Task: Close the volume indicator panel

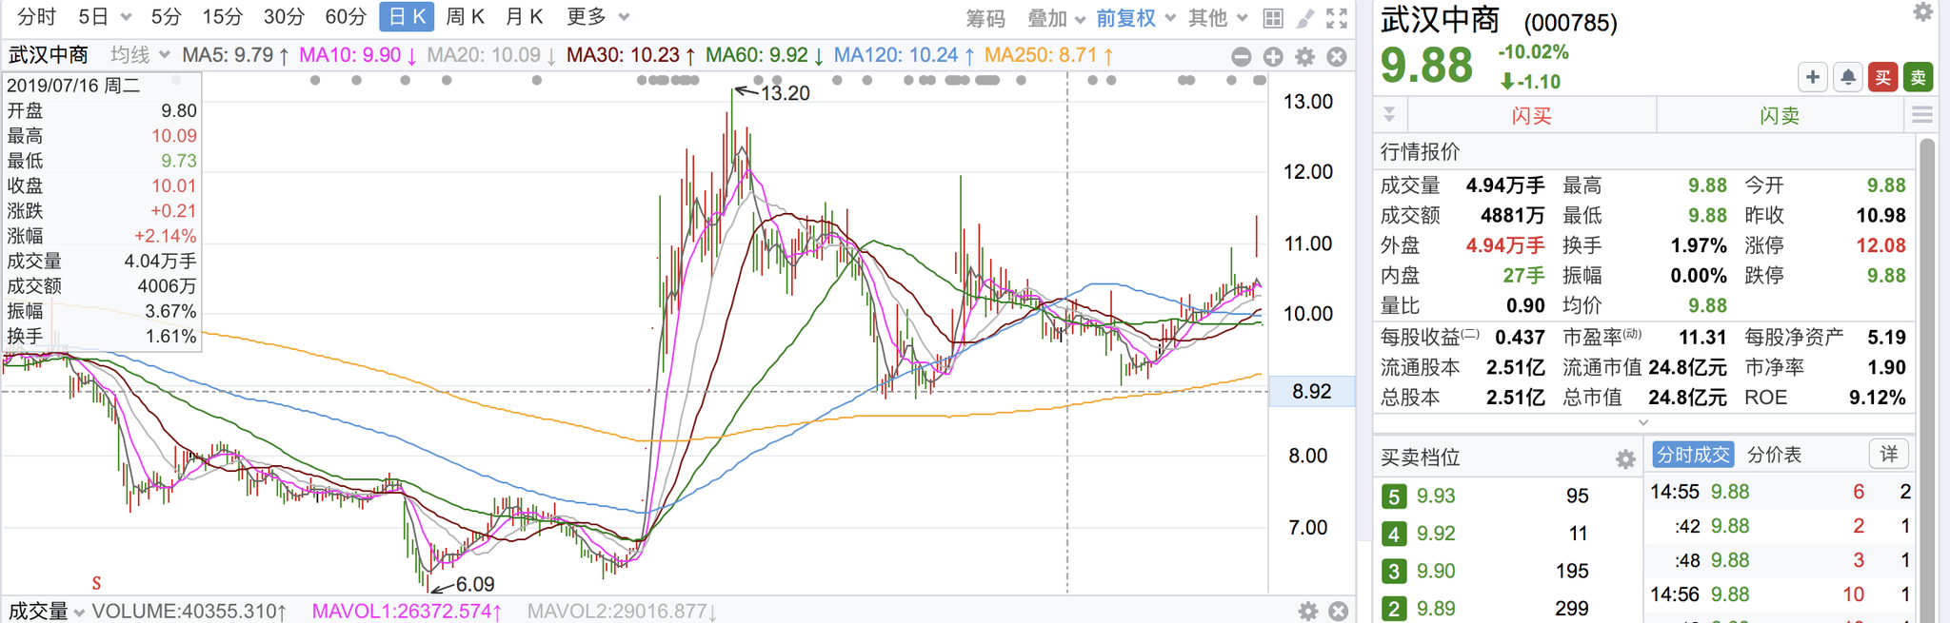Action: click(x=1339, y=611)
